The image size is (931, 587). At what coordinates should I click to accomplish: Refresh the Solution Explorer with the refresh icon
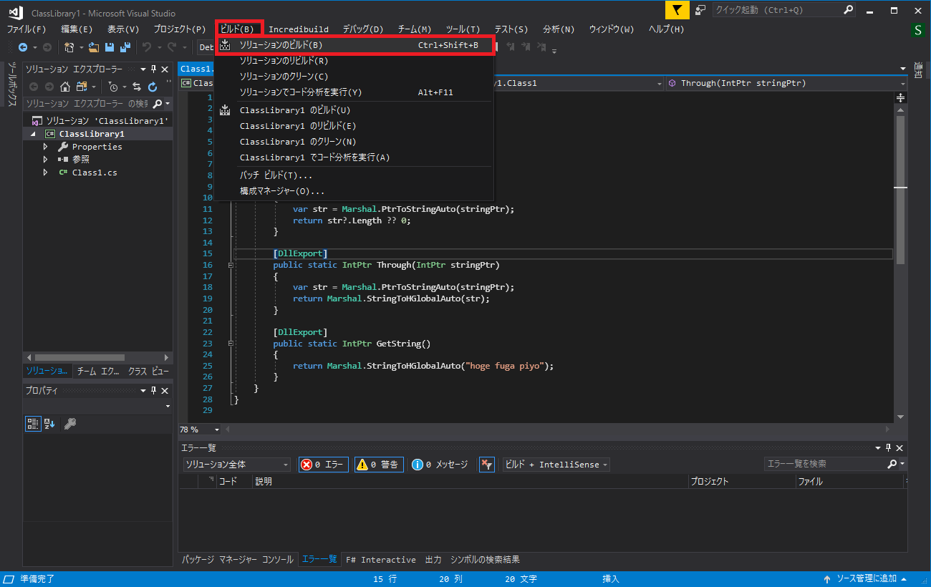click(x=152, y=87)
